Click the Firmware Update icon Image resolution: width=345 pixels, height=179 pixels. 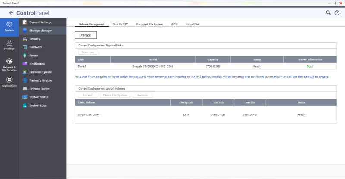(25, 72)
